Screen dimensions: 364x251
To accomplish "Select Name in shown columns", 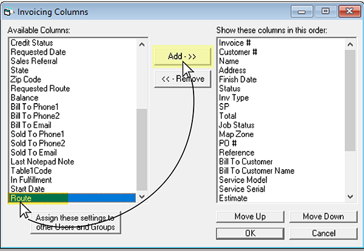I will (x=281, y=61).
